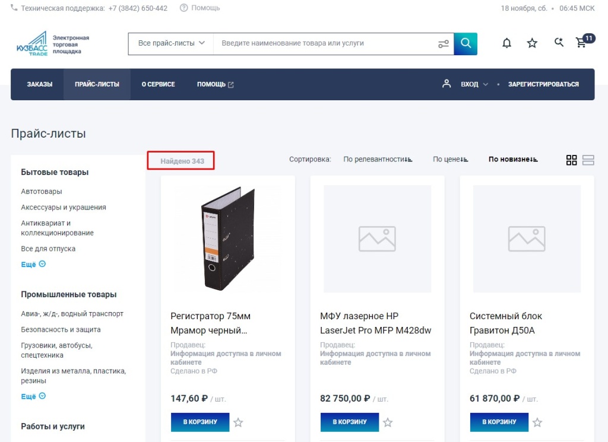Image resolution: width=608 pixels, height=442 pixels.
Task: Open the search filter settings icon
Action: [443, 44]
